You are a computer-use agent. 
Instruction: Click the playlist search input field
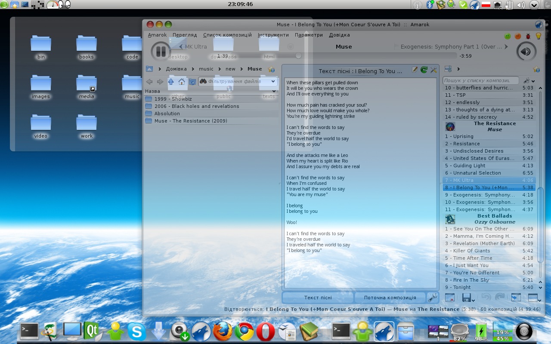[480, 80]
